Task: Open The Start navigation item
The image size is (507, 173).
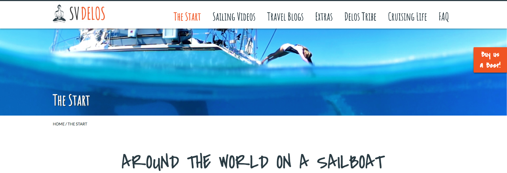Action: [187, 17]
